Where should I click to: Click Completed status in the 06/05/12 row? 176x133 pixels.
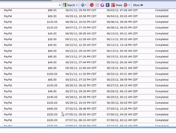pyautogui.click(x=162, y=22)
